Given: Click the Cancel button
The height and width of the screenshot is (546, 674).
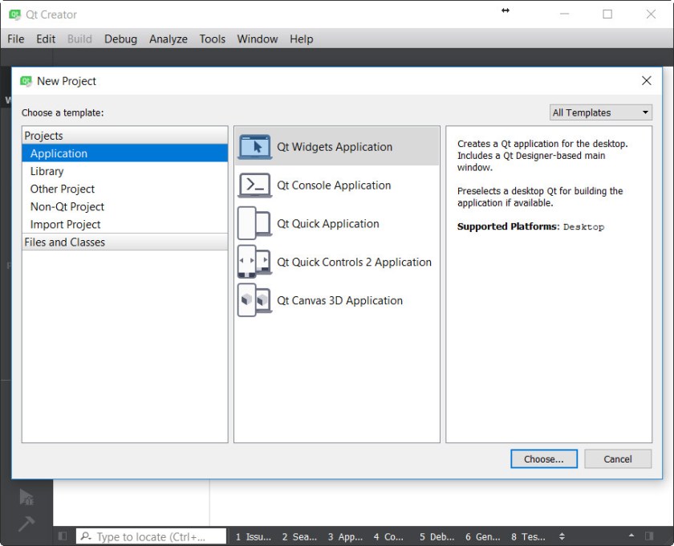Looking at the screenshot, I should coord(617,459).
